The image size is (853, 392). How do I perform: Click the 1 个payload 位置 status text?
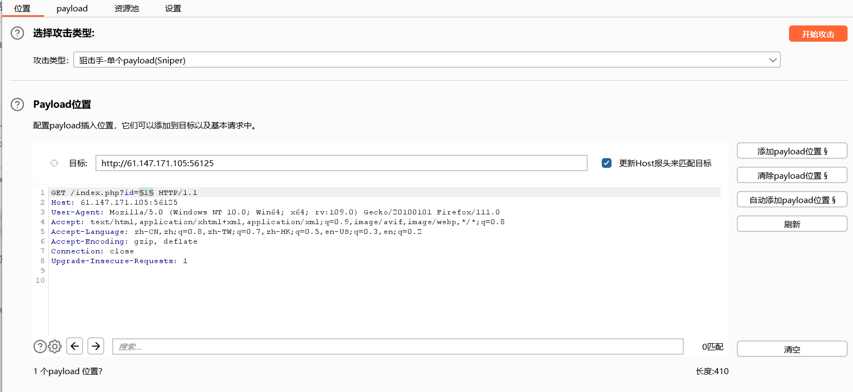[x=68, y=371]
